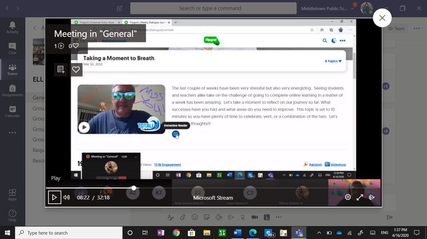Open Flipgrid three-dot more menu

click(x=343, y=41)
